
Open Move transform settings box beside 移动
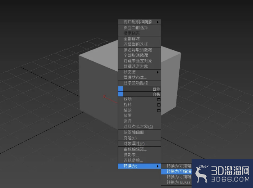[x=159, y=100]
